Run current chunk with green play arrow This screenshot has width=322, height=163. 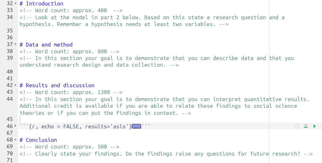[314, 126]
